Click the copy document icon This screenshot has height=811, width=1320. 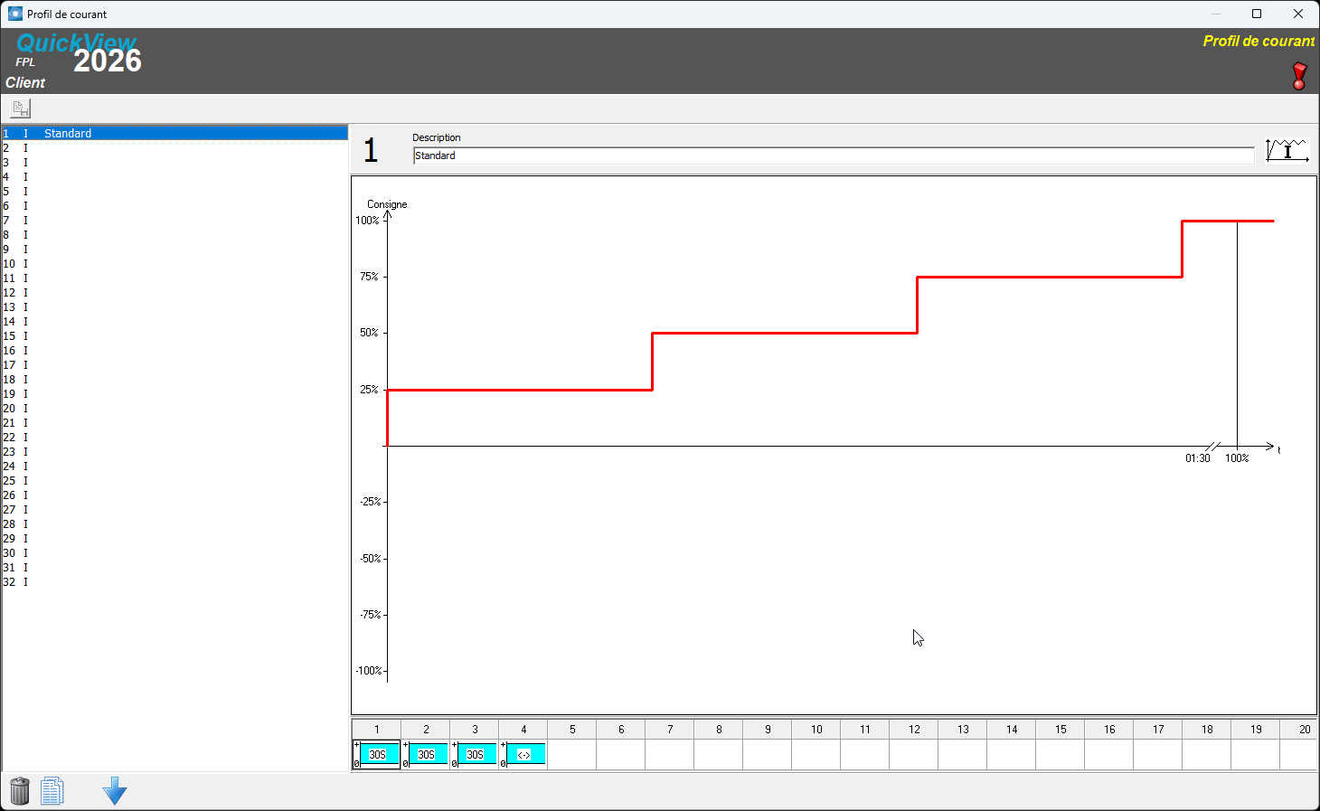[x=52, y=791]
